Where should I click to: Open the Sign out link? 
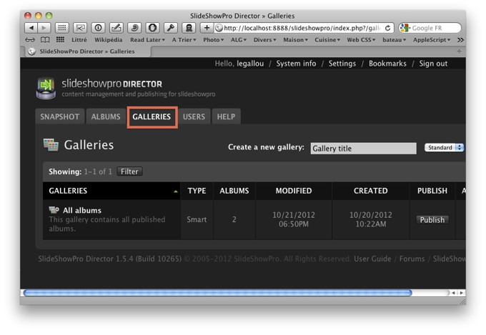click(x=433, y=64)
